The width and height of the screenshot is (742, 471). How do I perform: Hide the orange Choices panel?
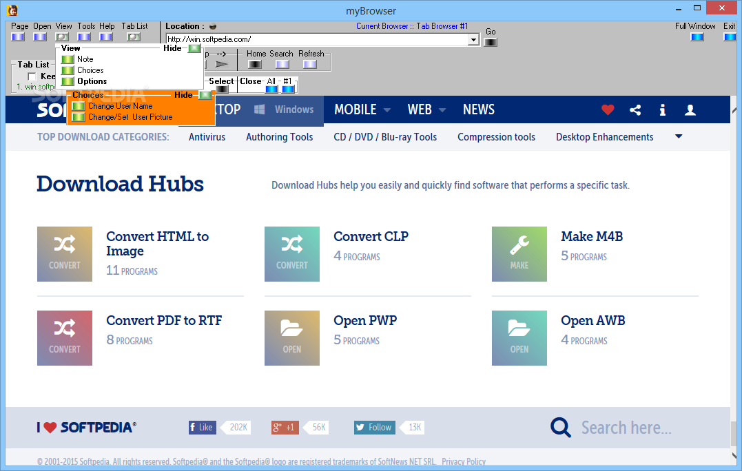205,95
